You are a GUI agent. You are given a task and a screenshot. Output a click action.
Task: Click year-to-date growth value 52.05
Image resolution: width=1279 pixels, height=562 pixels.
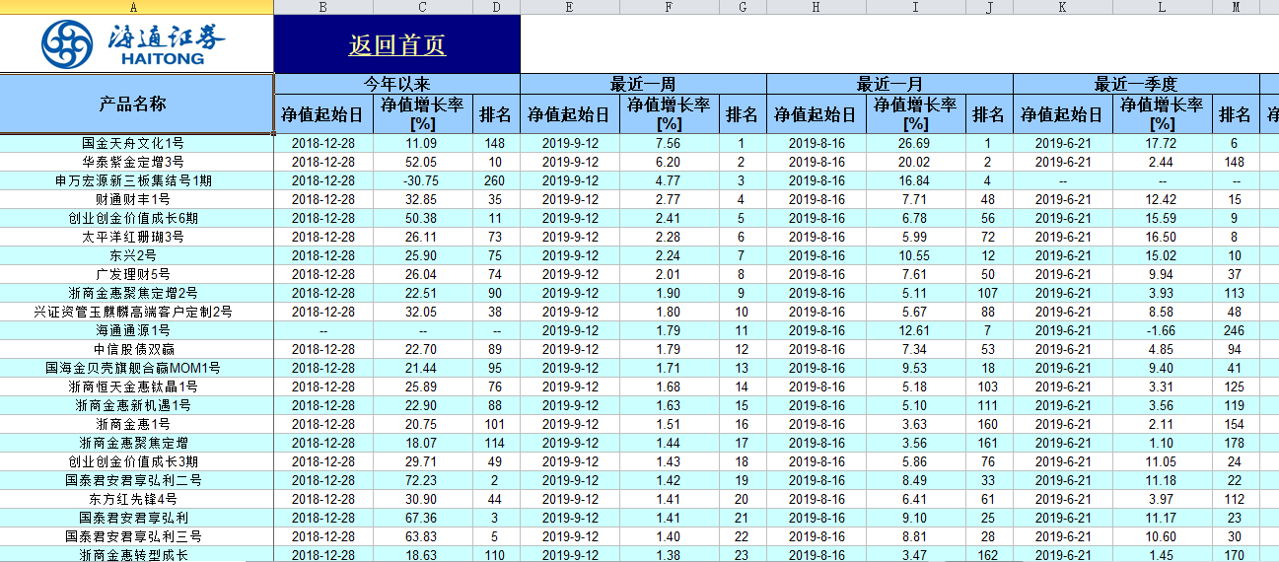click(x=422, y=162)
